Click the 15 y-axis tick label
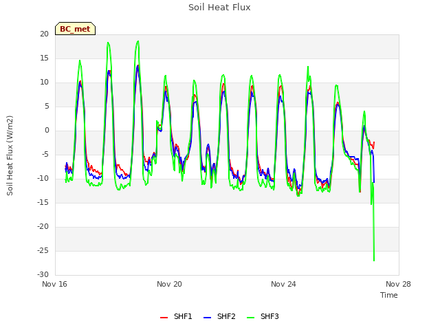 [x=44, y=58]
